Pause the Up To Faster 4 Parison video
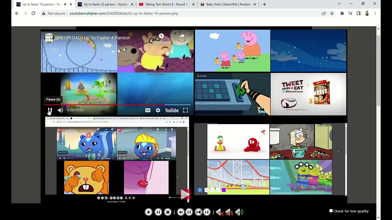Screen dimensions: 392x220 click(x=50, y=110)
